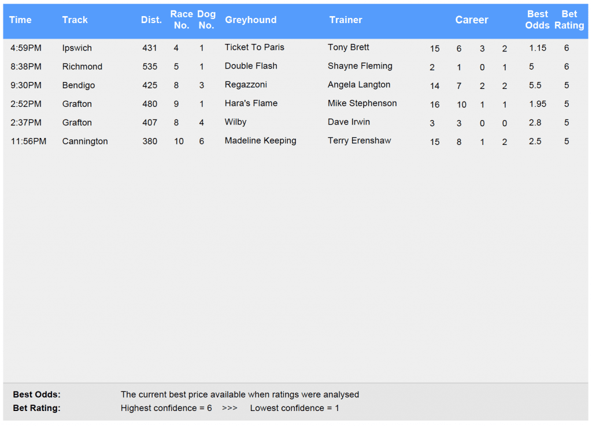Viewport: 592px width, 426px height.
Task: Select the Best Odds column header
Action: (x=537, y=20)
